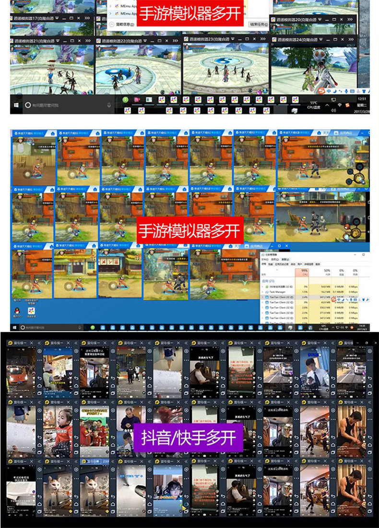Expand the >>> sidebar of 逍遥模拟器20
The image size is (379, 528).
click(x=350, y=20)
